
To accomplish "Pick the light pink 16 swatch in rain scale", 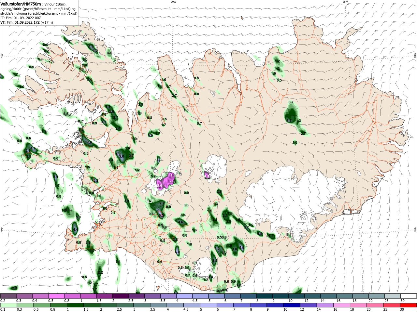I will pos(342,305).
